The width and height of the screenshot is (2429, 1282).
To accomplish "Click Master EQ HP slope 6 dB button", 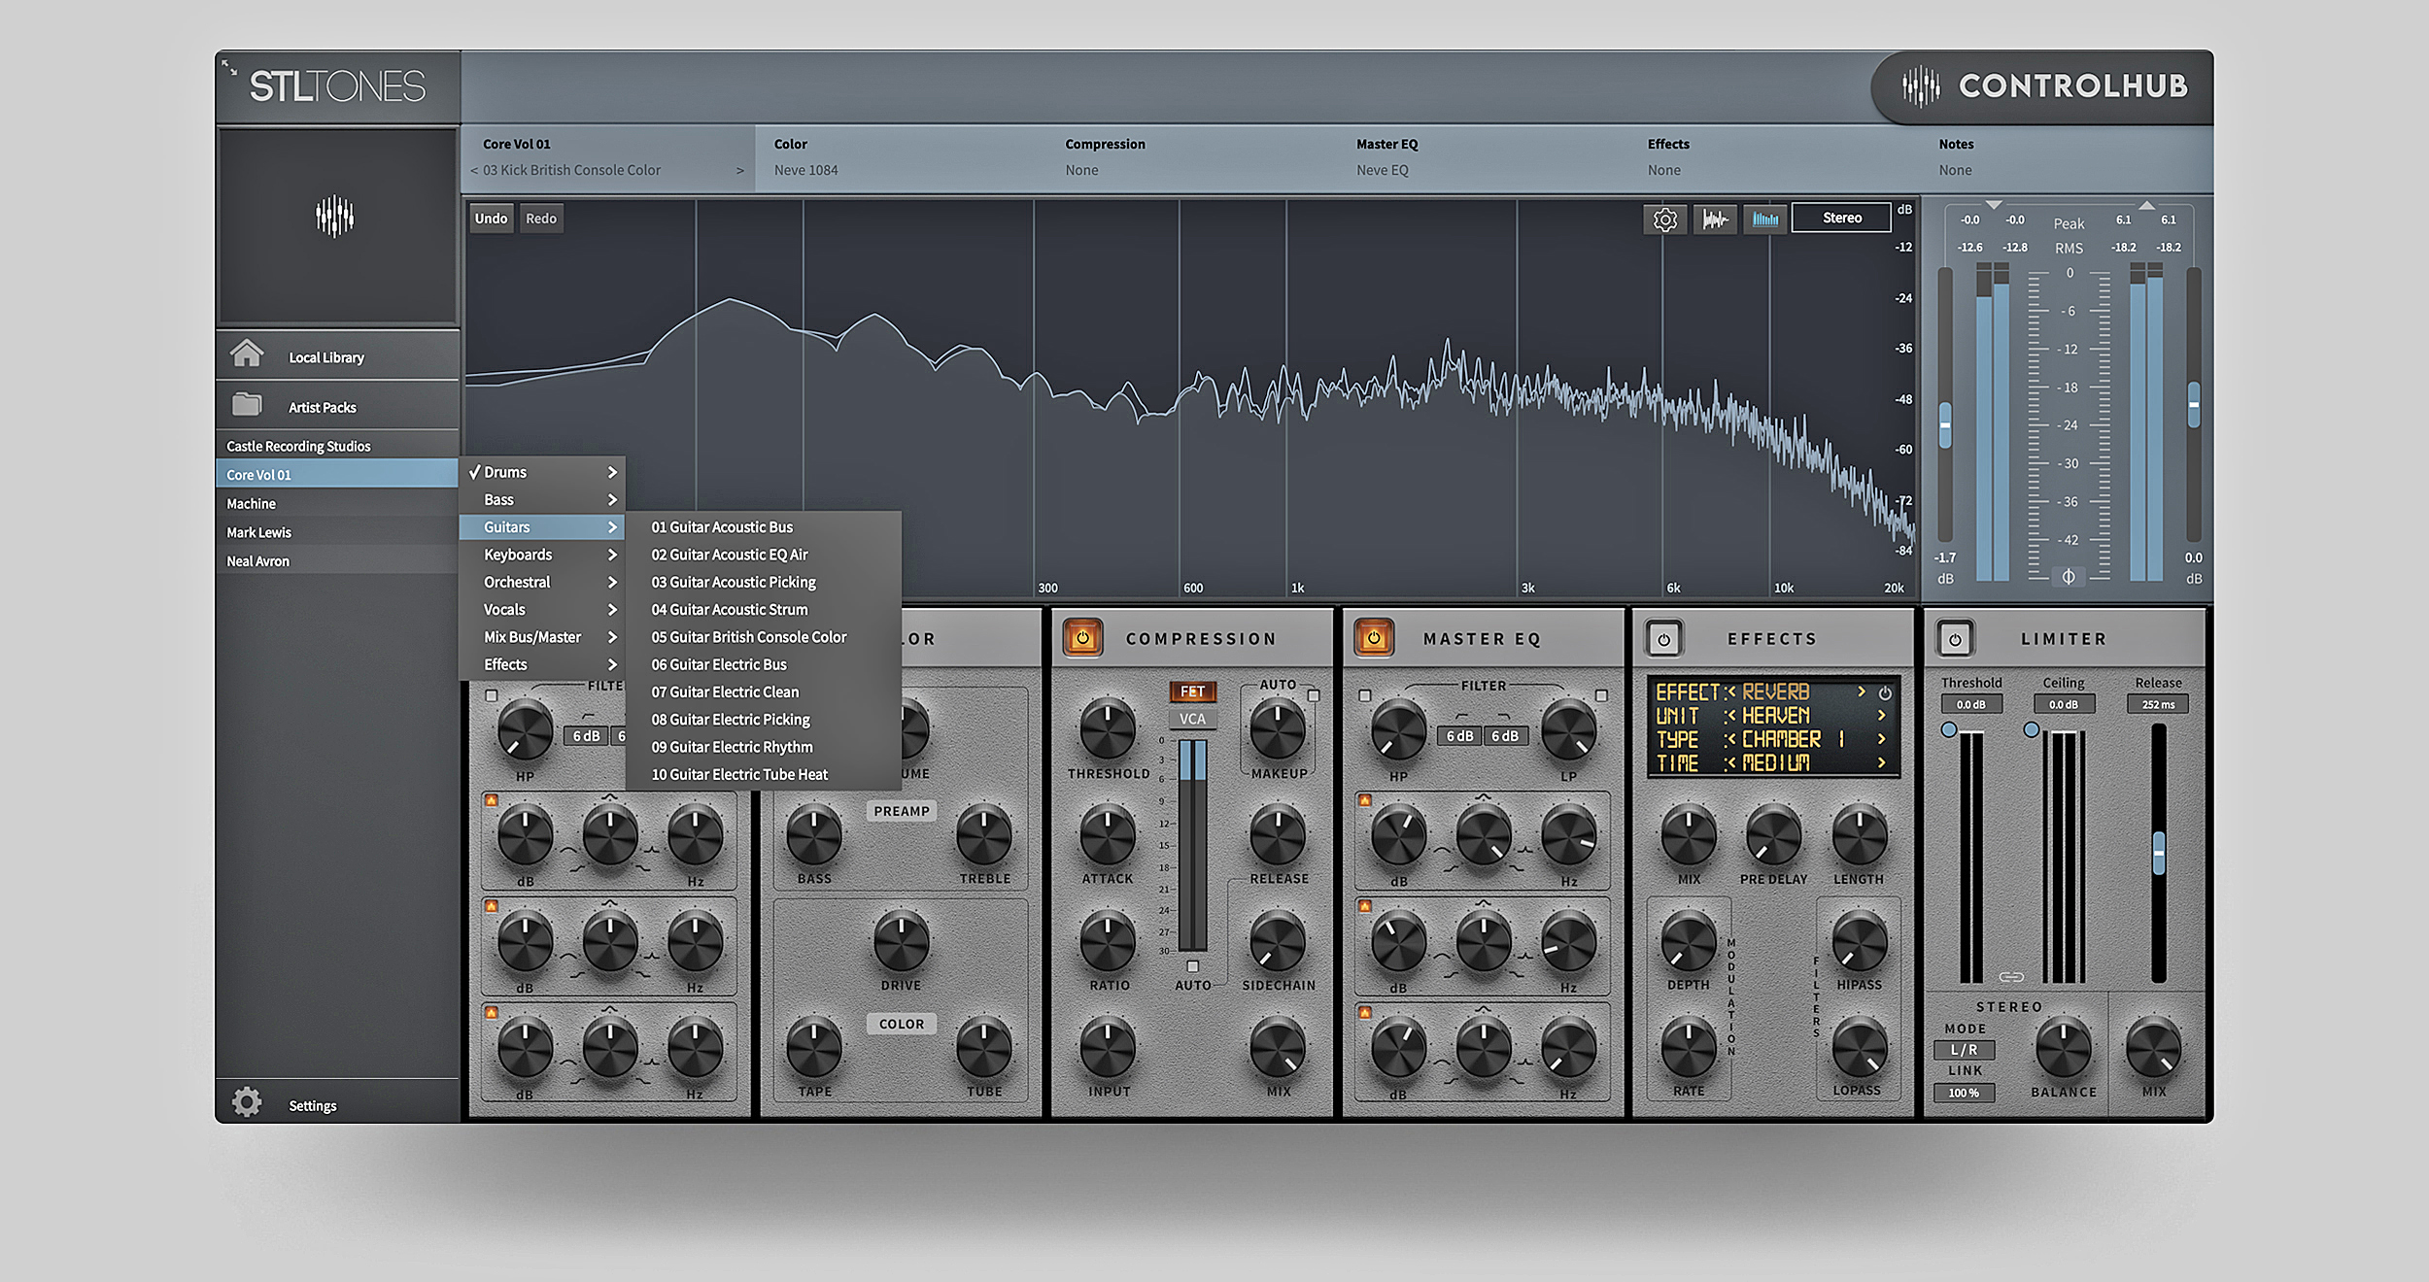I will click(1459, 736).
